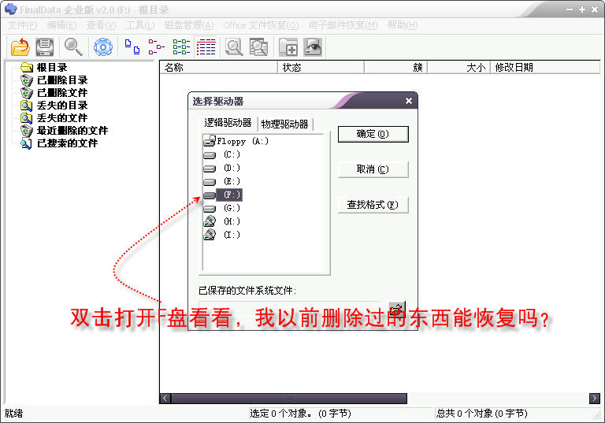Open the 磁盘管理(A) menu
The image size is (605, 423).
tap(189, 25)
